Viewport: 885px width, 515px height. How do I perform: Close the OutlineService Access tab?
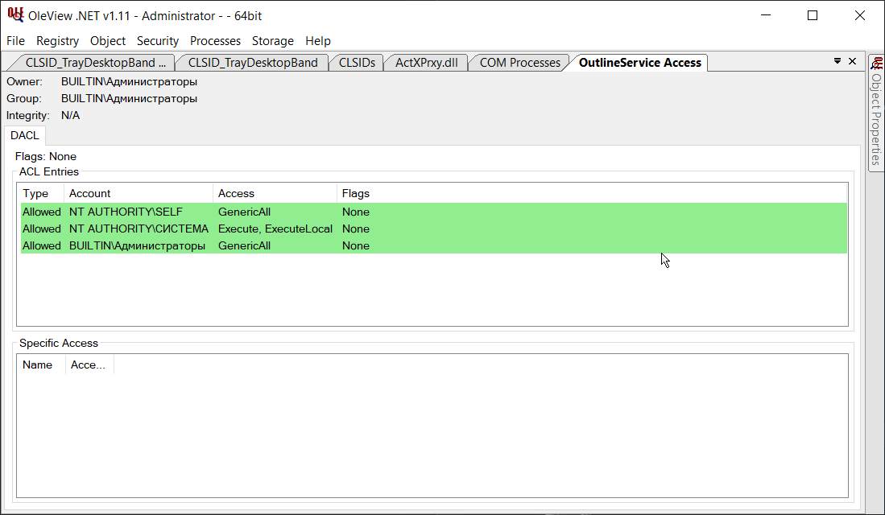click(853, 61)
